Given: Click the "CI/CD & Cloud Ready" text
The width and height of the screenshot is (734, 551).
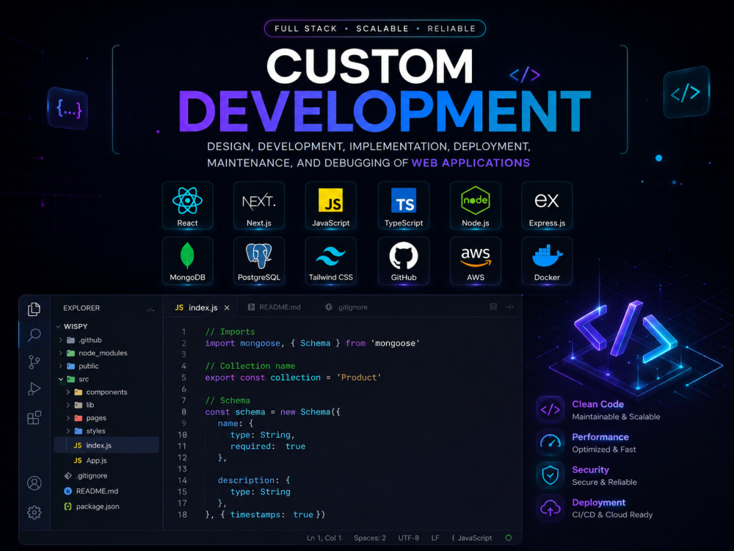Looking at the screenshot, I should [x=612, y=514].
